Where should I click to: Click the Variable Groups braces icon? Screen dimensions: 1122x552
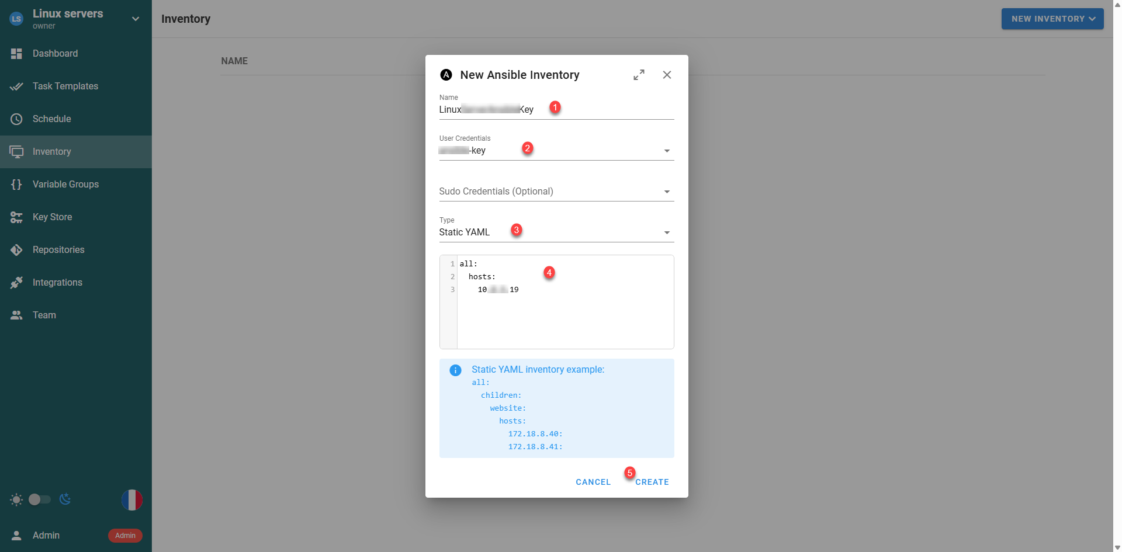click(x=16, y=185)
